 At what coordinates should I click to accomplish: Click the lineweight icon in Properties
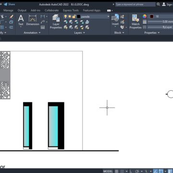[x=145, y=22]
